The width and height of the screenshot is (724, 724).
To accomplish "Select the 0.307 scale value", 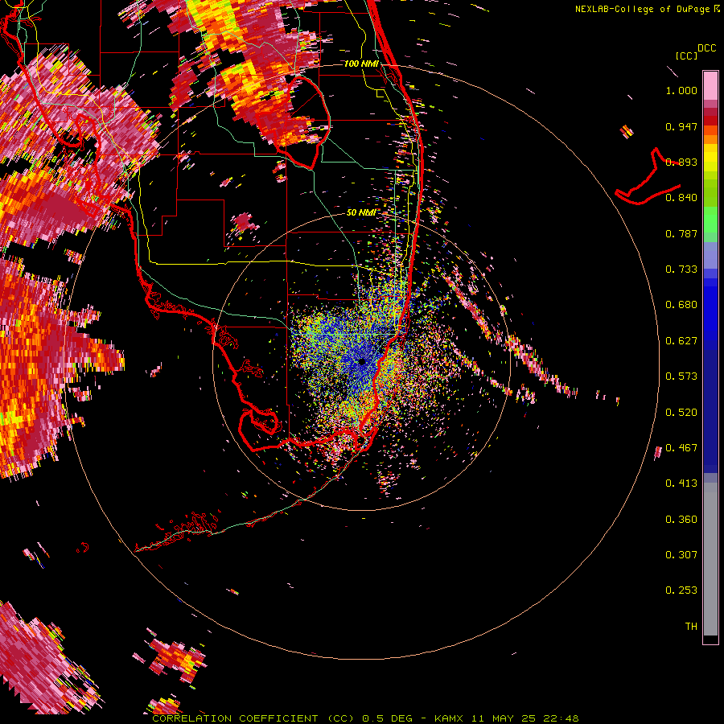I will [681, 555].
